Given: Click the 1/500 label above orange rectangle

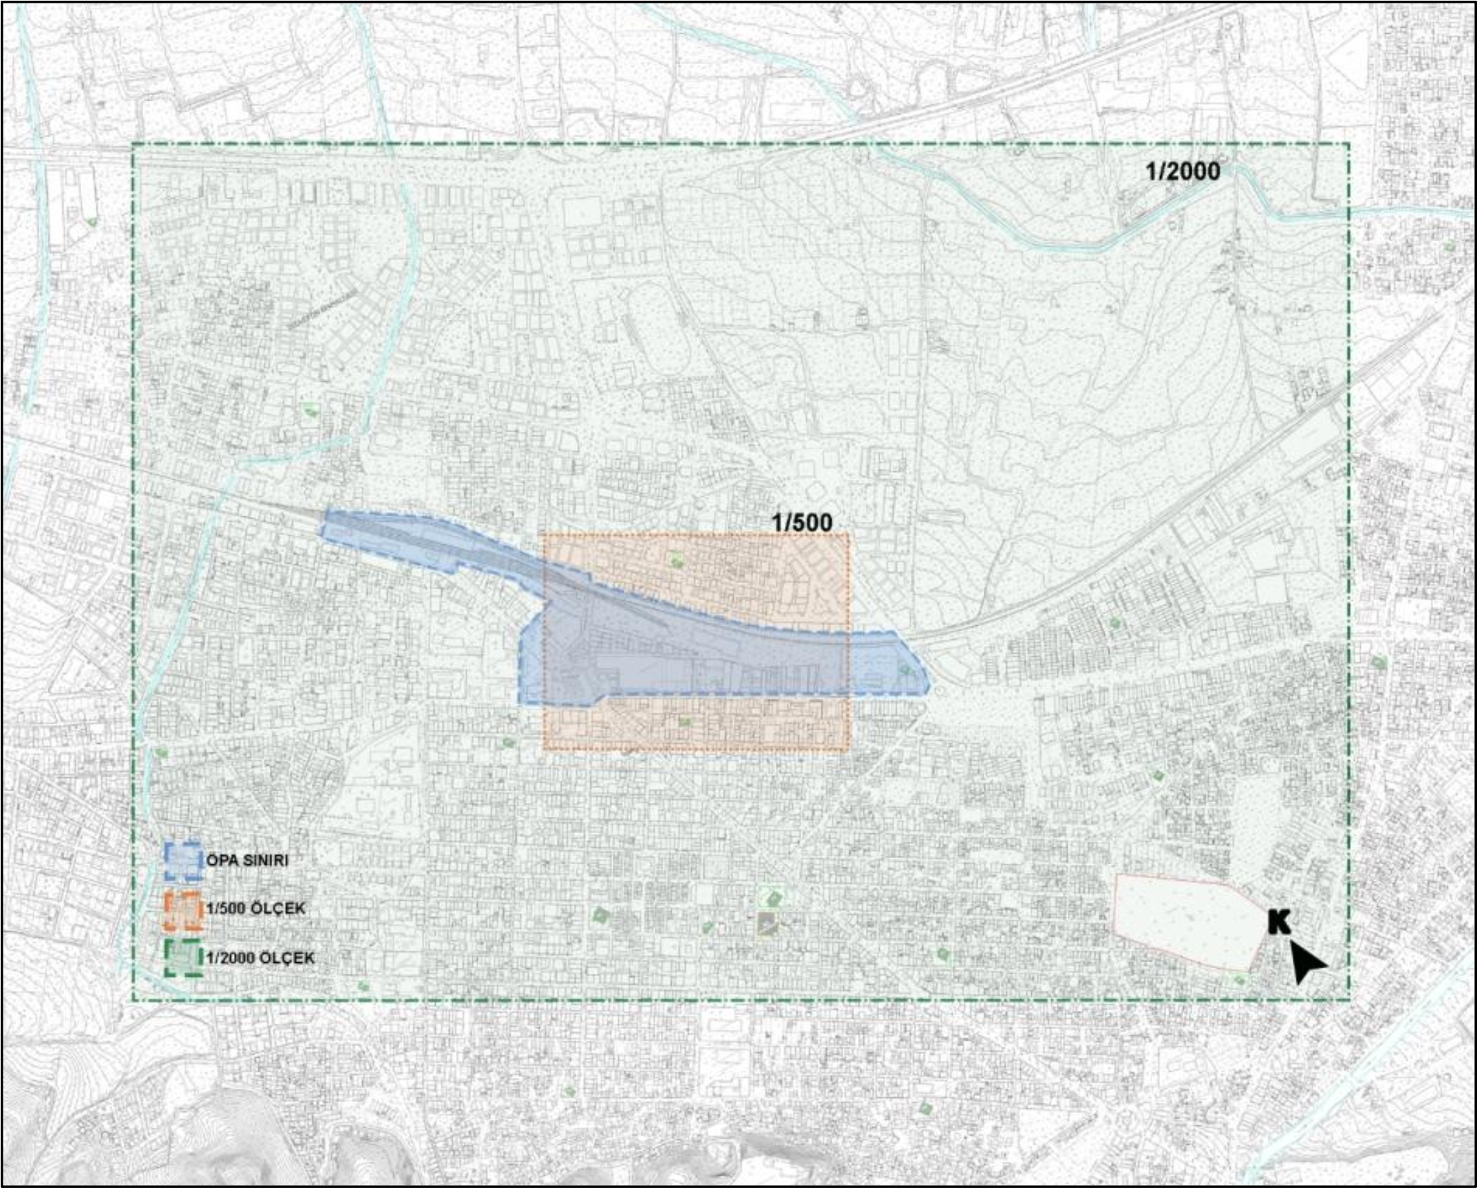Looking at the screenshot, I should pos(801,523).
